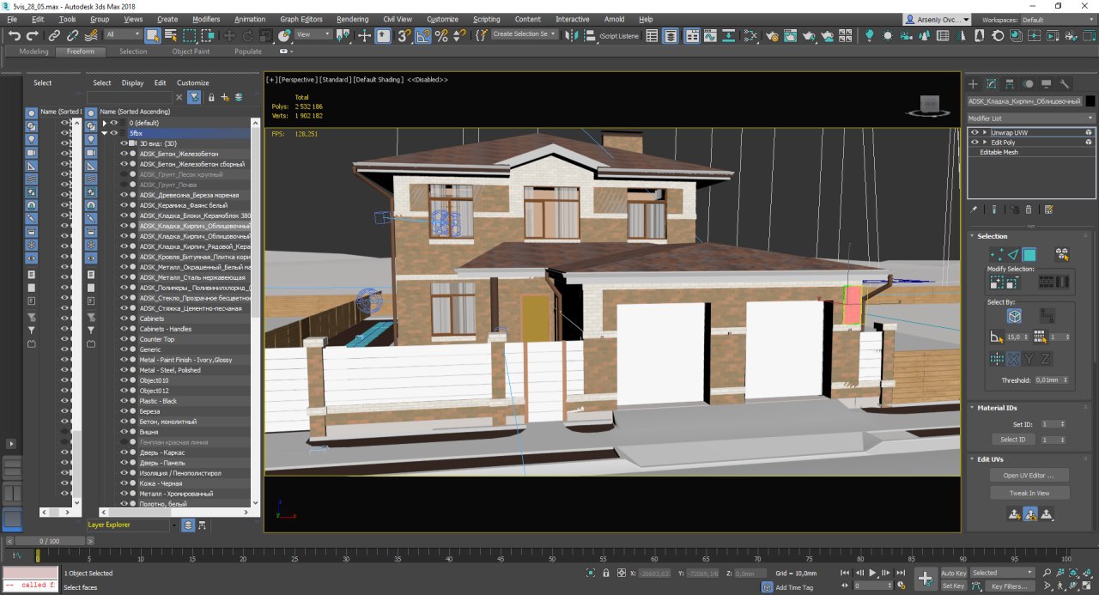The width and height of the screenshot is (1099, 595).
Task: Open Select by Name dialog
Action: pyautogui.click(x=170, y=35)
